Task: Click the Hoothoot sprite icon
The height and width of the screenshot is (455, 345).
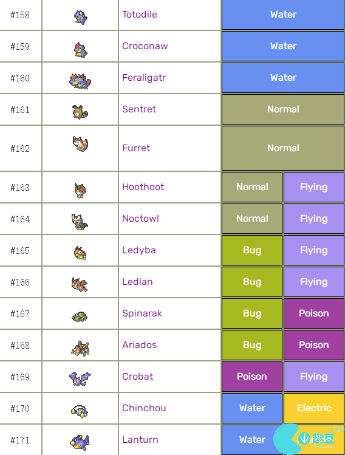Action: click(x=80, y=190)
